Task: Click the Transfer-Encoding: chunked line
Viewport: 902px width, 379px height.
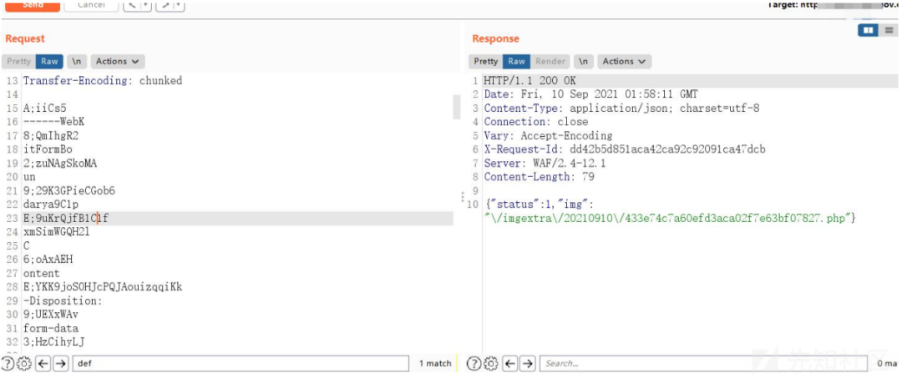Action: [103, 81]
